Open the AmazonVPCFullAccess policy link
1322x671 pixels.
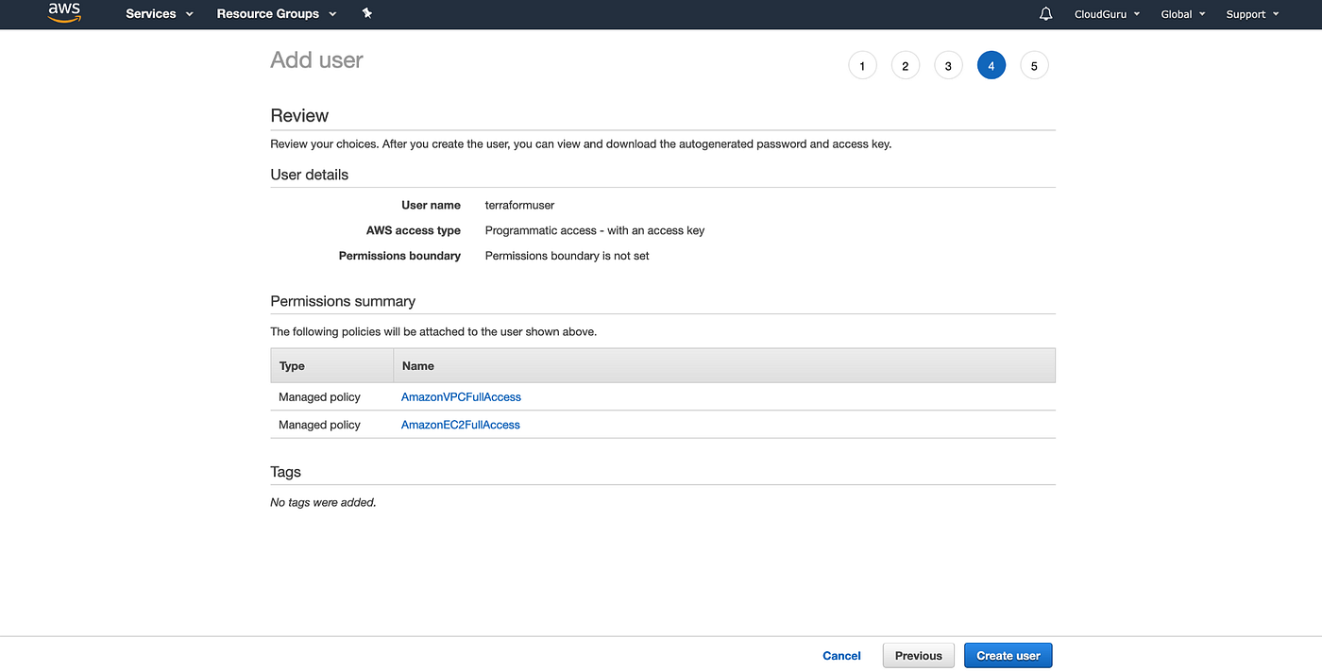click(461, 396)
